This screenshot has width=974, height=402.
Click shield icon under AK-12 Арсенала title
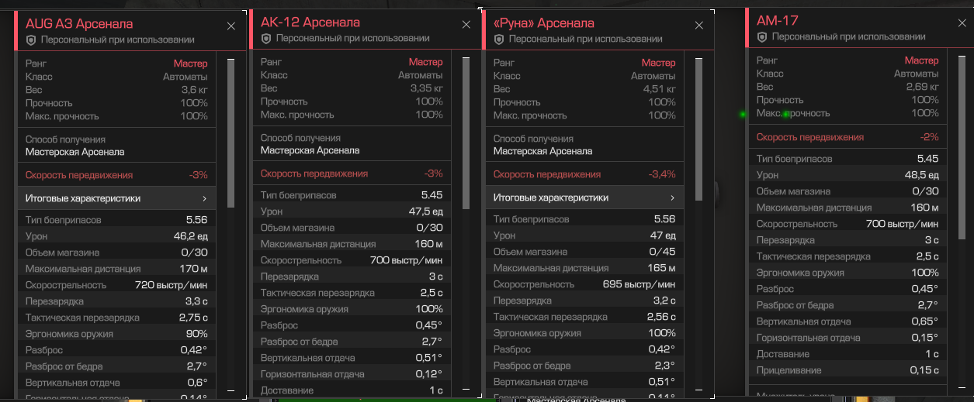point(266,38)
